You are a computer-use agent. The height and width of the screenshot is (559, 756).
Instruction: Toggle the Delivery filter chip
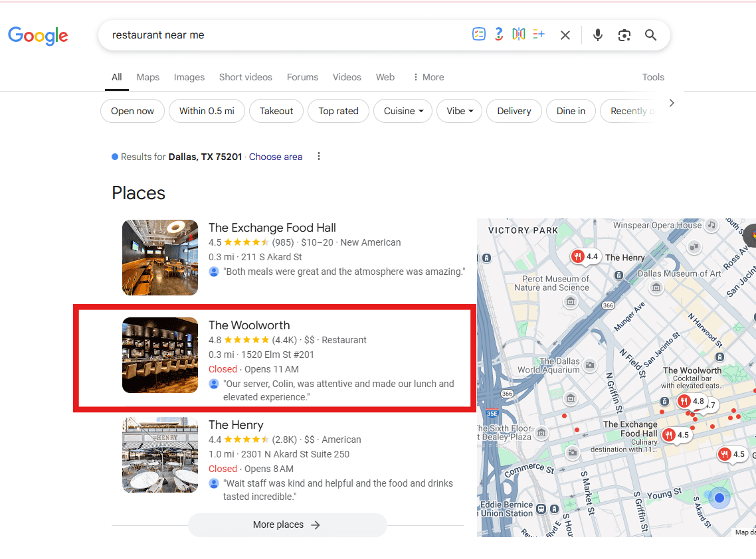(514, 111)
